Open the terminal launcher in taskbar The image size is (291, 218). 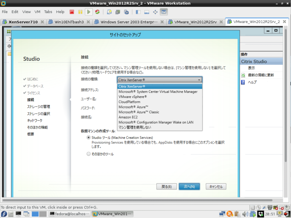click(18, 214)
